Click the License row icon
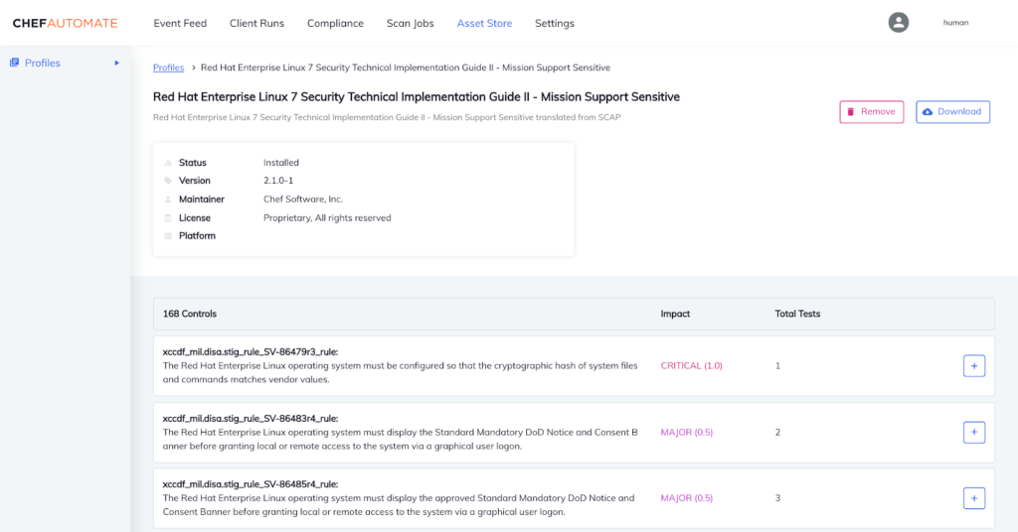 pyautogui.click(x=168, y=218)
